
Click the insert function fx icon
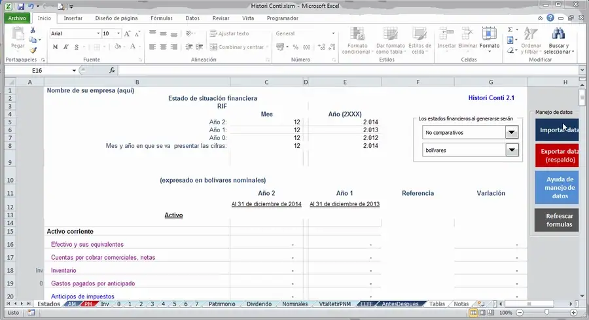coord(112,70)
